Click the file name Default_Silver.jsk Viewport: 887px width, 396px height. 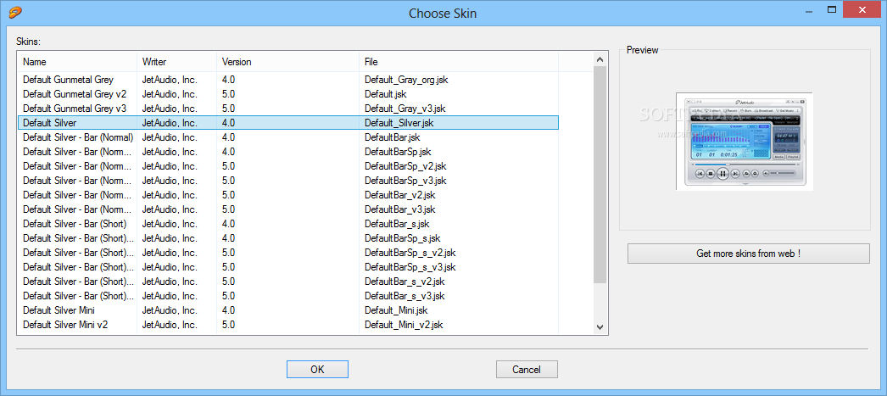(x=399, y=122)
